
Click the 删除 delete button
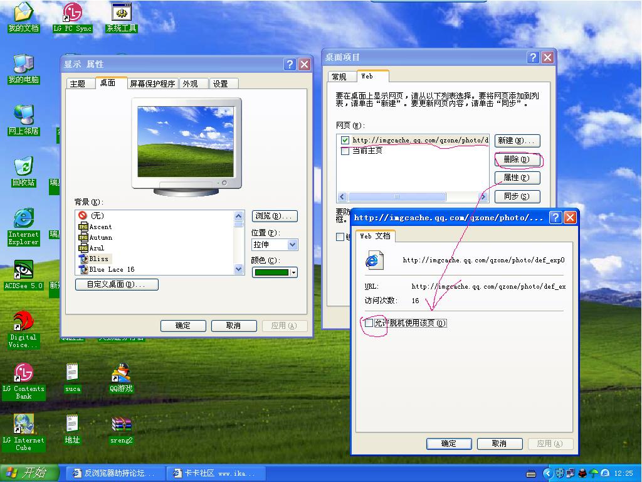coord(517,159)
